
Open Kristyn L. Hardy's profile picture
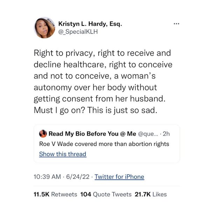coord(44,28)
